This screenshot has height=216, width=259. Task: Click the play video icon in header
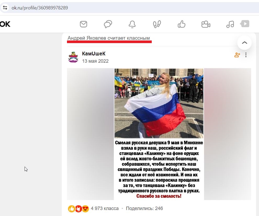pos(245,24)
